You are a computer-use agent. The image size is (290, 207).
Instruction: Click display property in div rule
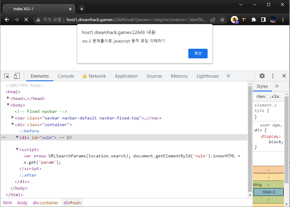pos(270,136)
